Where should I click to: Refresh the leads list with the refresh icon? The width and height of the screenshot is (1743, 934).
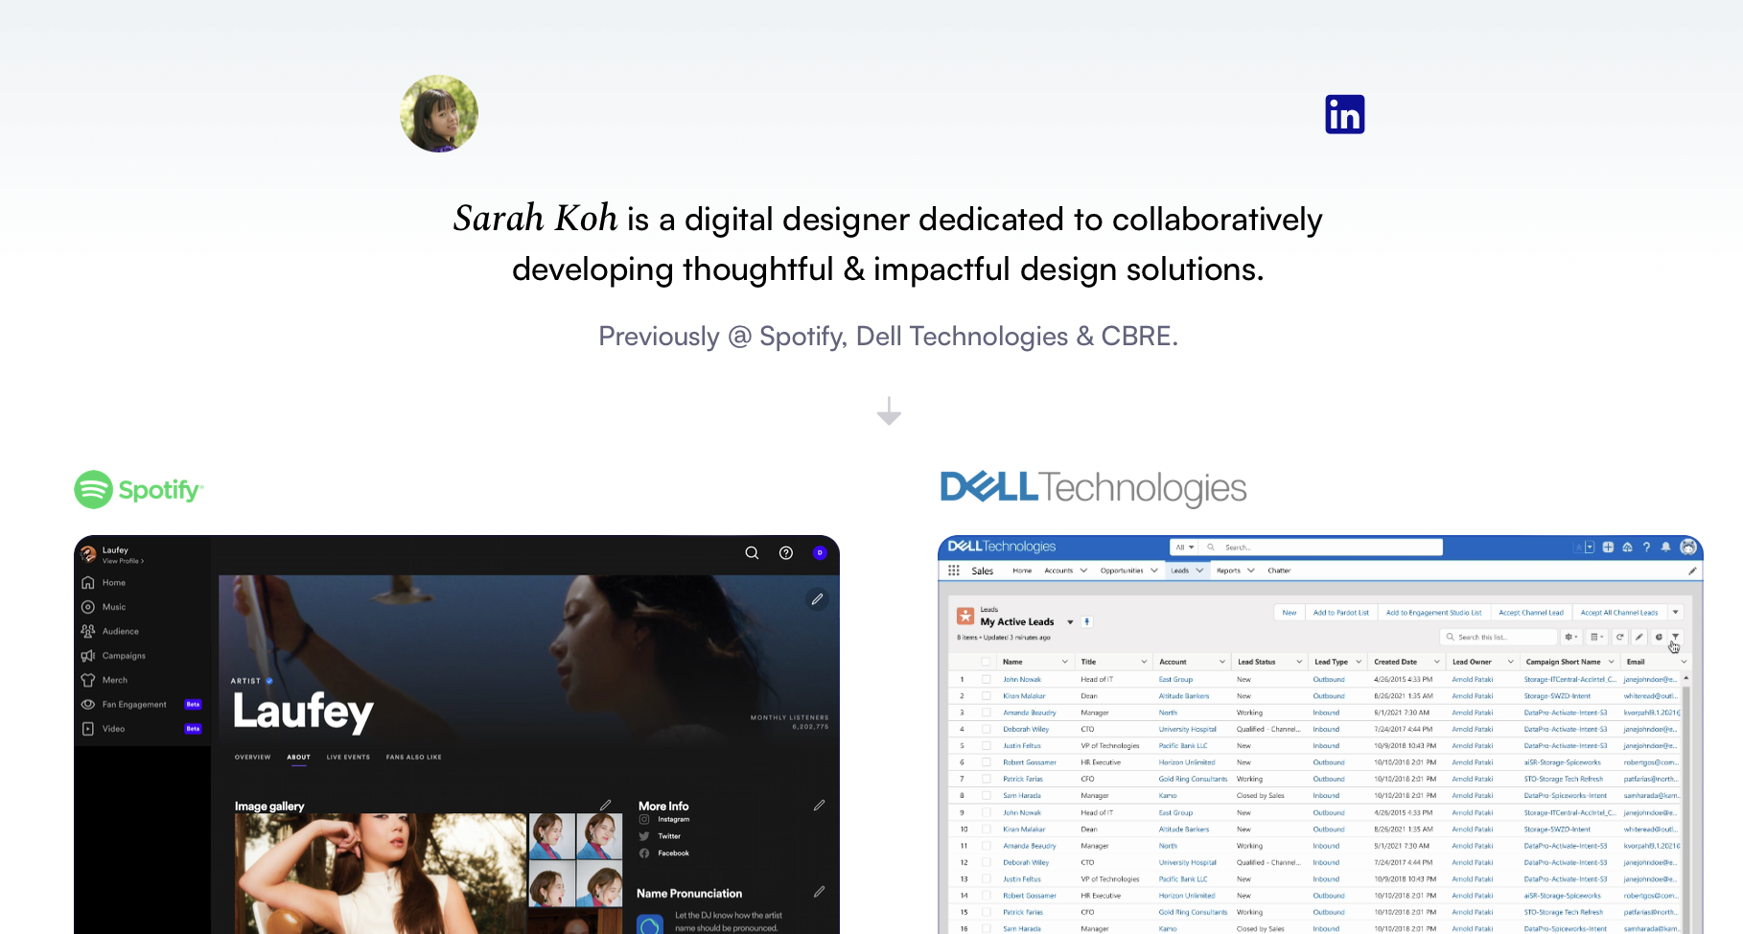[x=1619, y=637]
